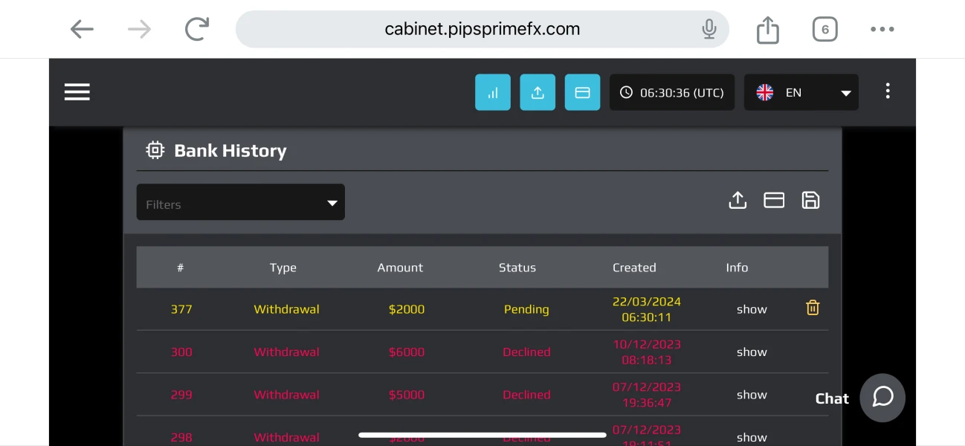The width and height of the screenshot is (965, 446).
Task: Click the blue chart icon button
Action: click(x=492, y=92)
